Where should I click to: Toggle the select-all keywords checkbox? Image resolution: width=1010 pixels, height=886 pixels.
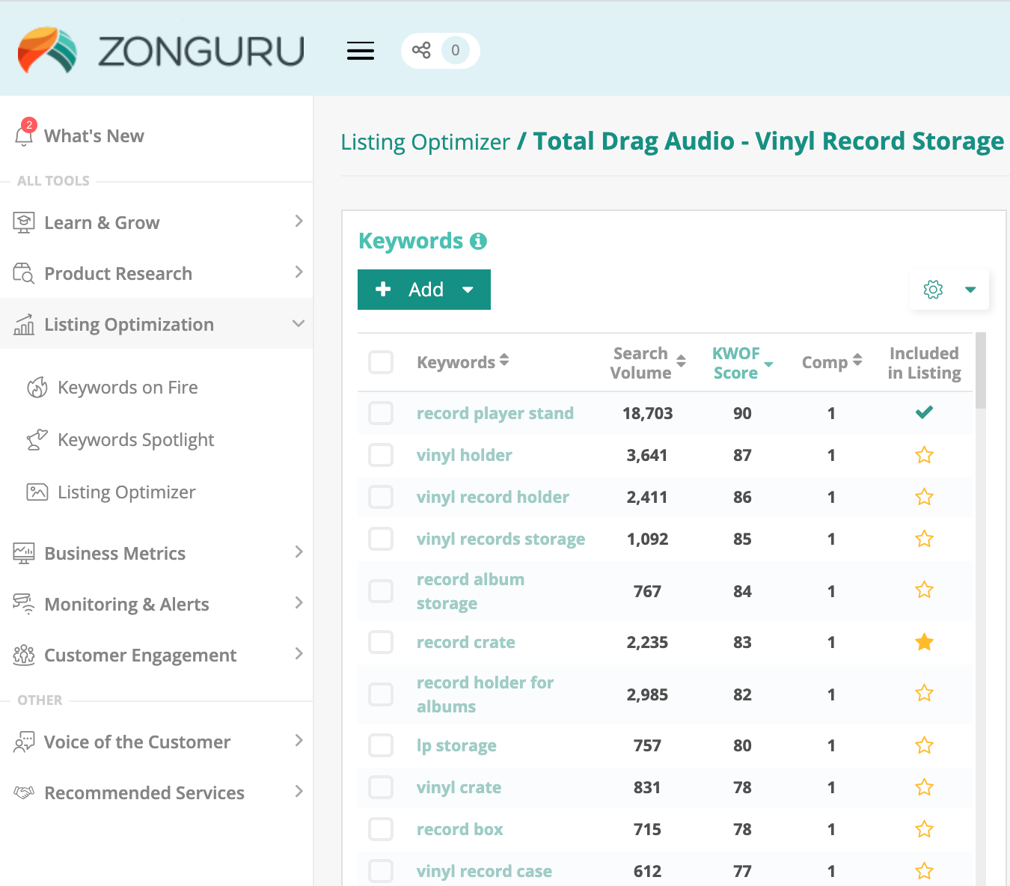pos(381,362)
